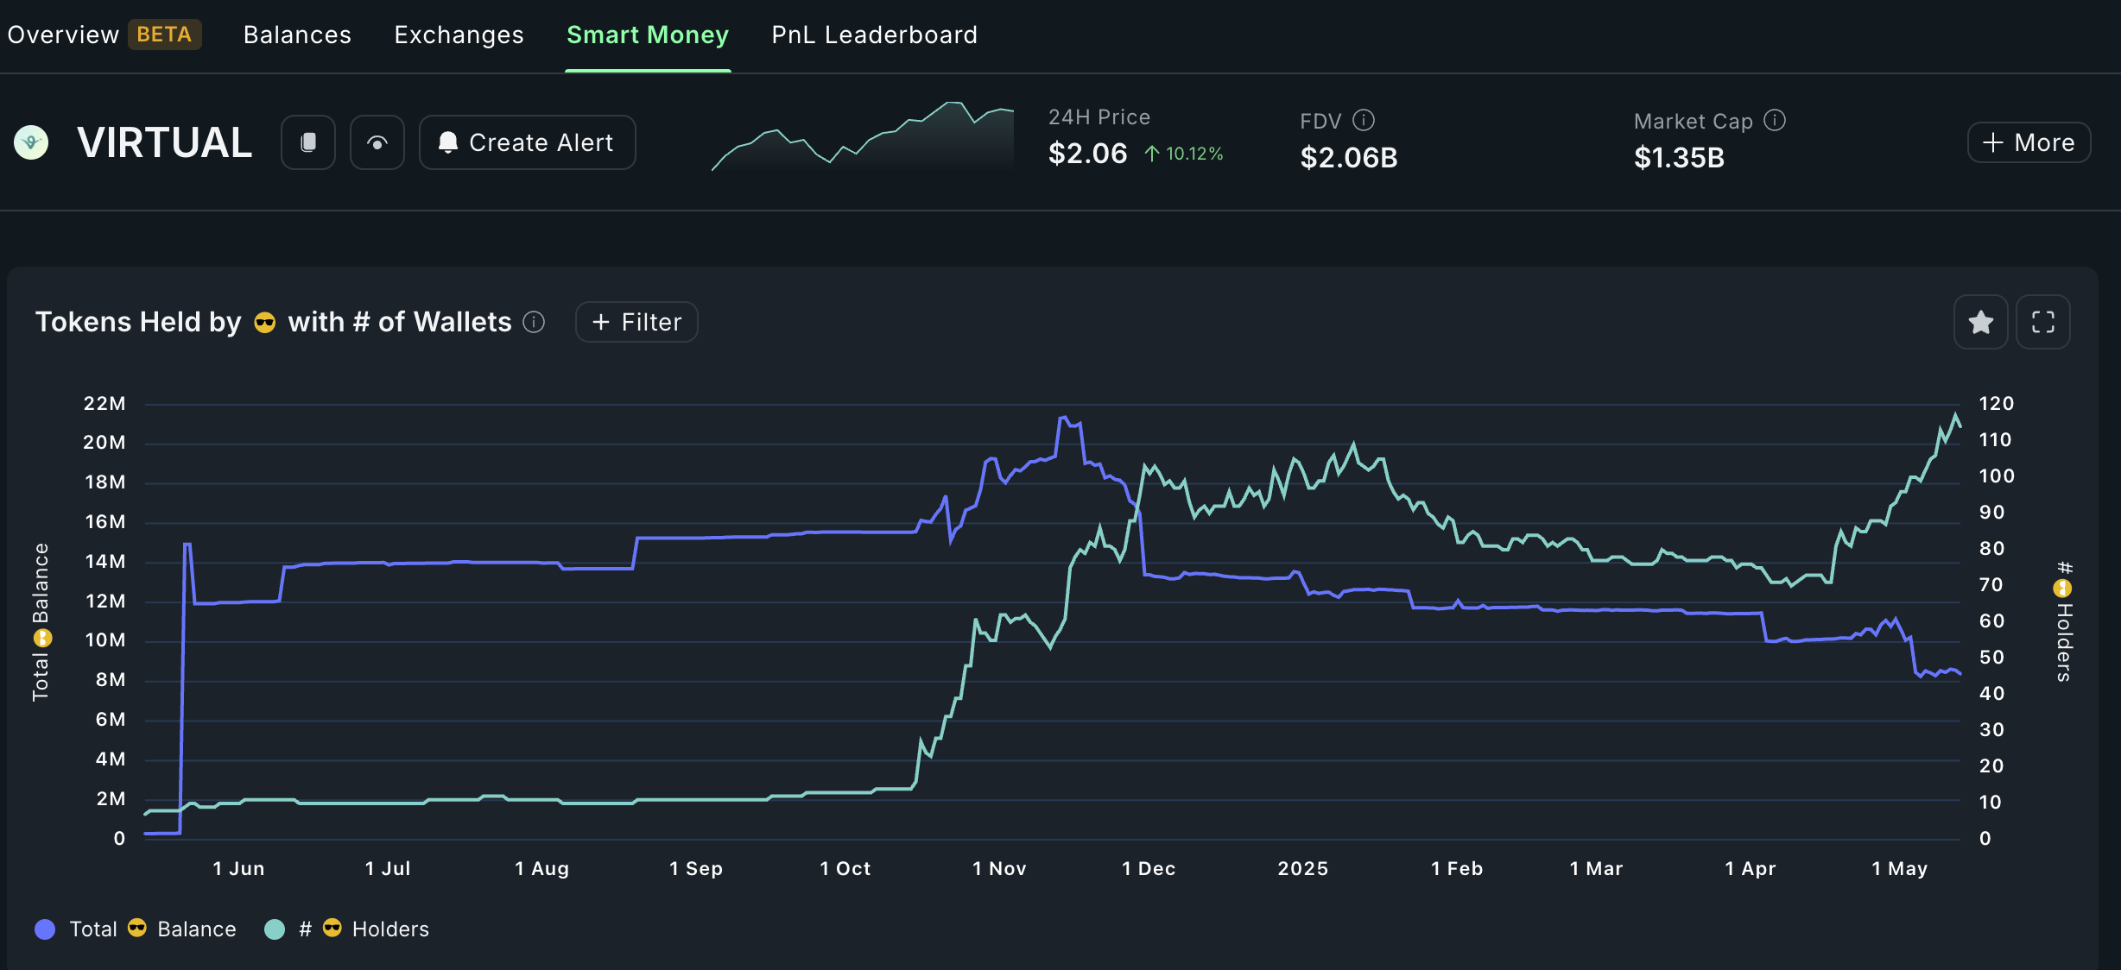The height and width of the screenshot is (970, 2121).
Task: Click the eye watch icon next to VIRTUAL
Action: click(377, 142)
